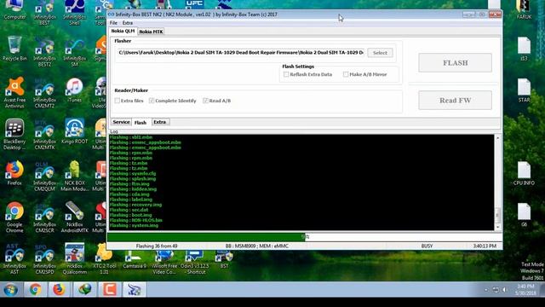The width and height of the screenshot is (545, 307).
Task: Click the Camtasia icon in taskbar
Action: click(109, 290)
